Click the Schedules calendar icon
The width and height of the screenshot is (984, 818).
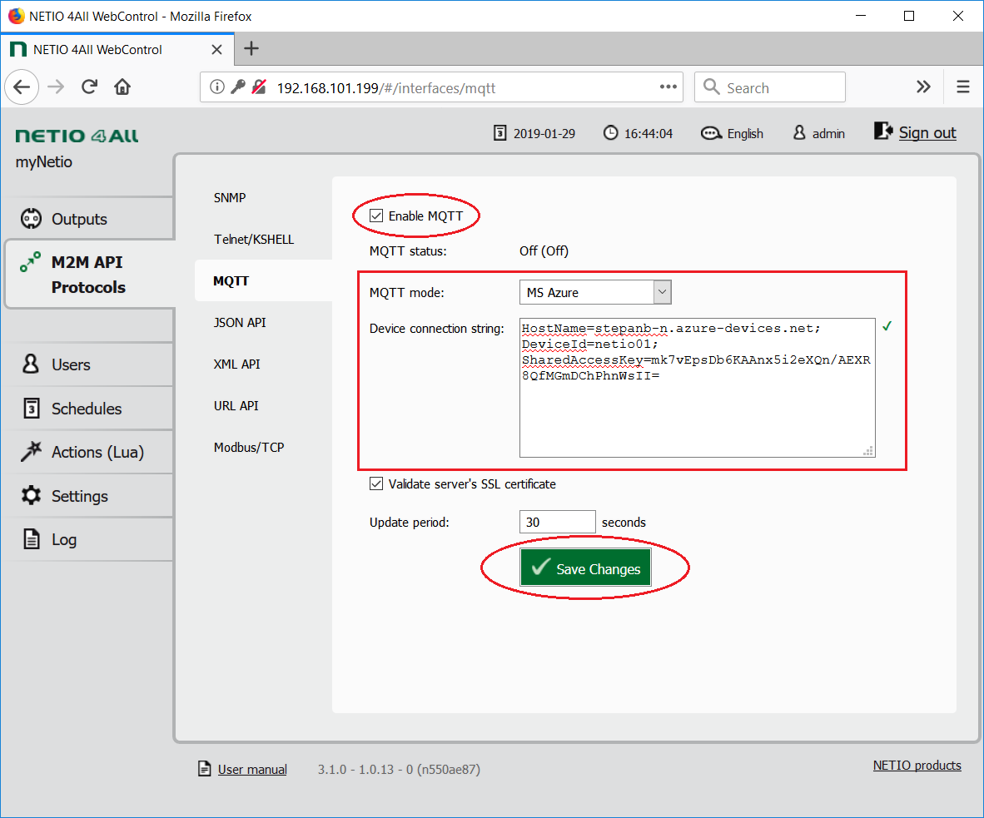tap(32, 408)
